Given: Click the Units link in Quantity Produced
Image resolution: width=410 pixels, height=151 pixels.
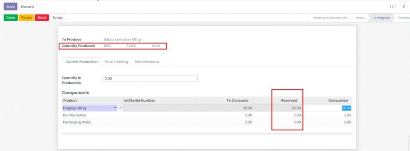Looking at the screenshot, I should pyautogui.click(x=156, y=46).
